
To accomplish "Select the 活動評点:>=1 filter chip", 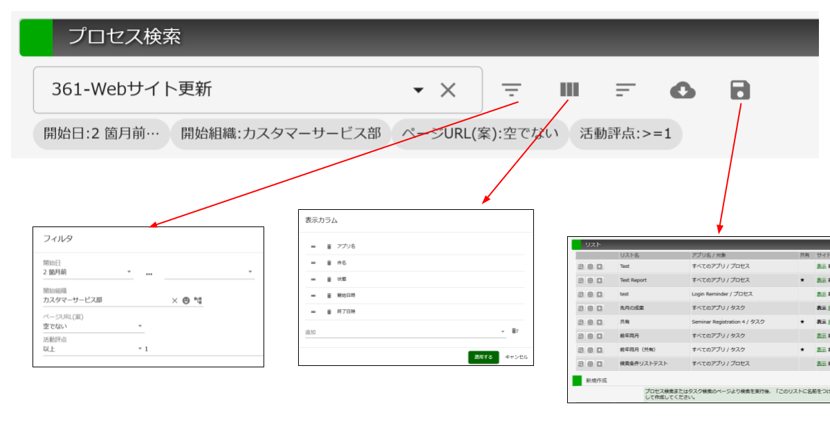I will point(625,134).
